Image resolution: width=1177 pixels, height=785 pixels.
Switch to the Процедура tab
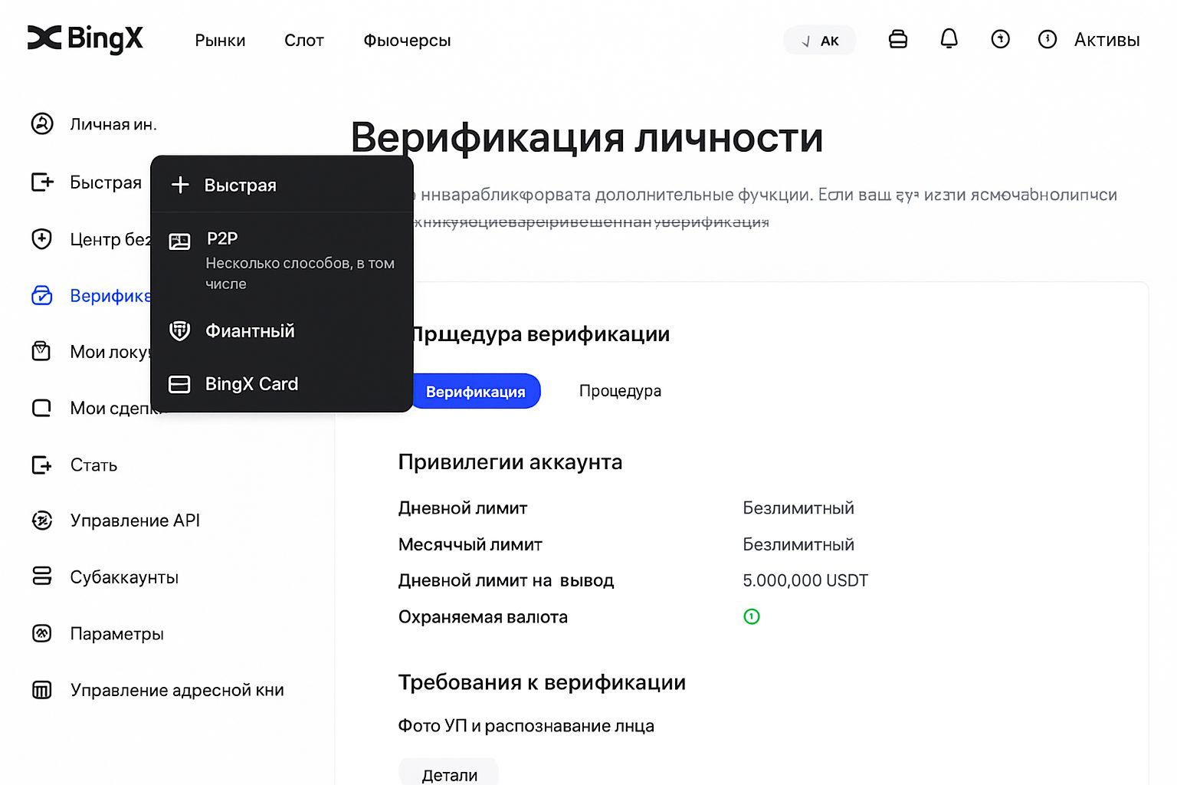click(x=620, y=391)
